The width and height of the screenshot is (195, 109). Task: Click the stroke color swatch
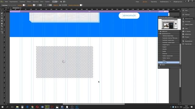[34, 5]
